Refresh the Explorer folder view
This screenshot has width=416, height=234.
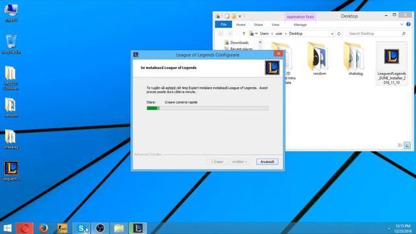click(x=339, y=34)
